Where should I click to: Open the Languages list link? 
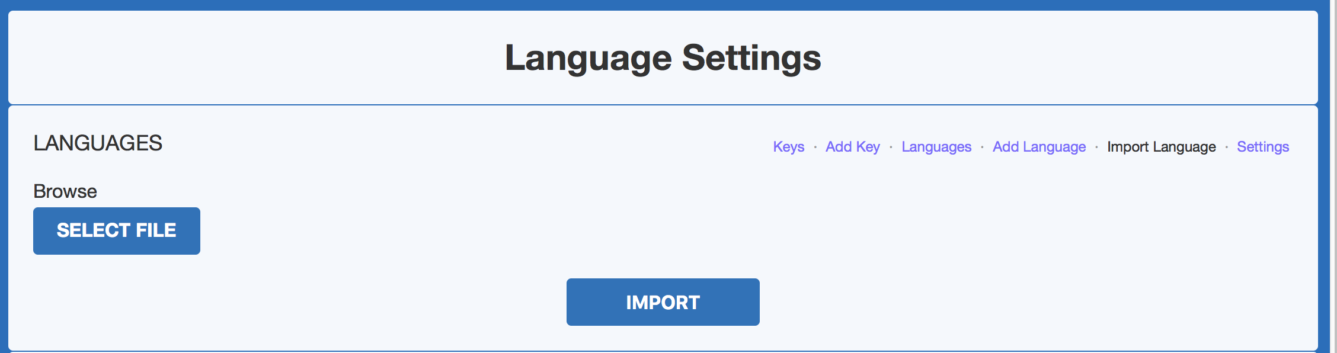click(936, 147)
